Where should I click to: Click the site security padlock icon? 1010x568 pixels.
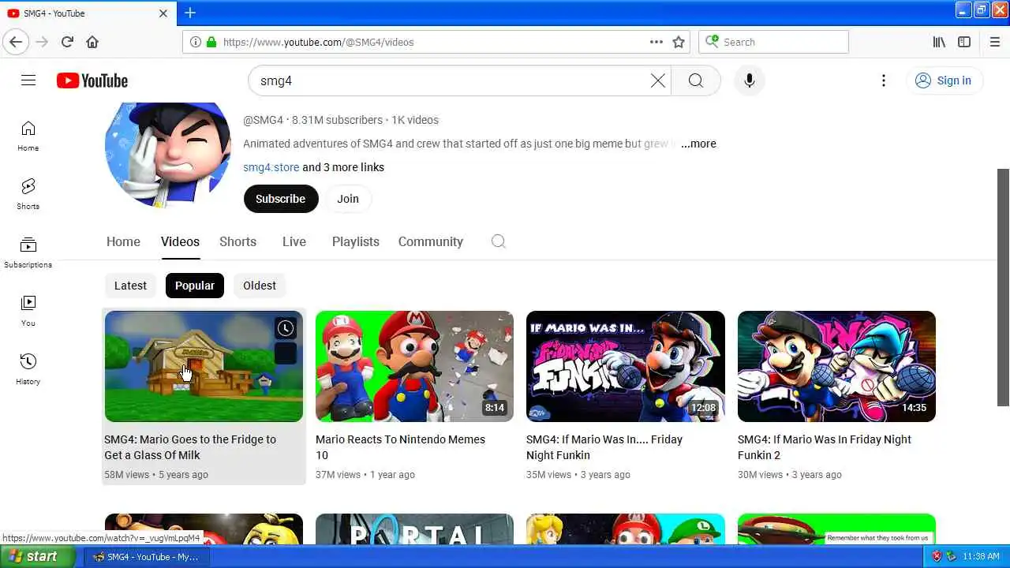point(211,42)
